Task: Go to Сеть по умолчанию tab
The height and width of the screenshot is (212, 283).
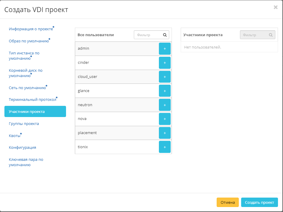Action: click(x=27, y=88)
